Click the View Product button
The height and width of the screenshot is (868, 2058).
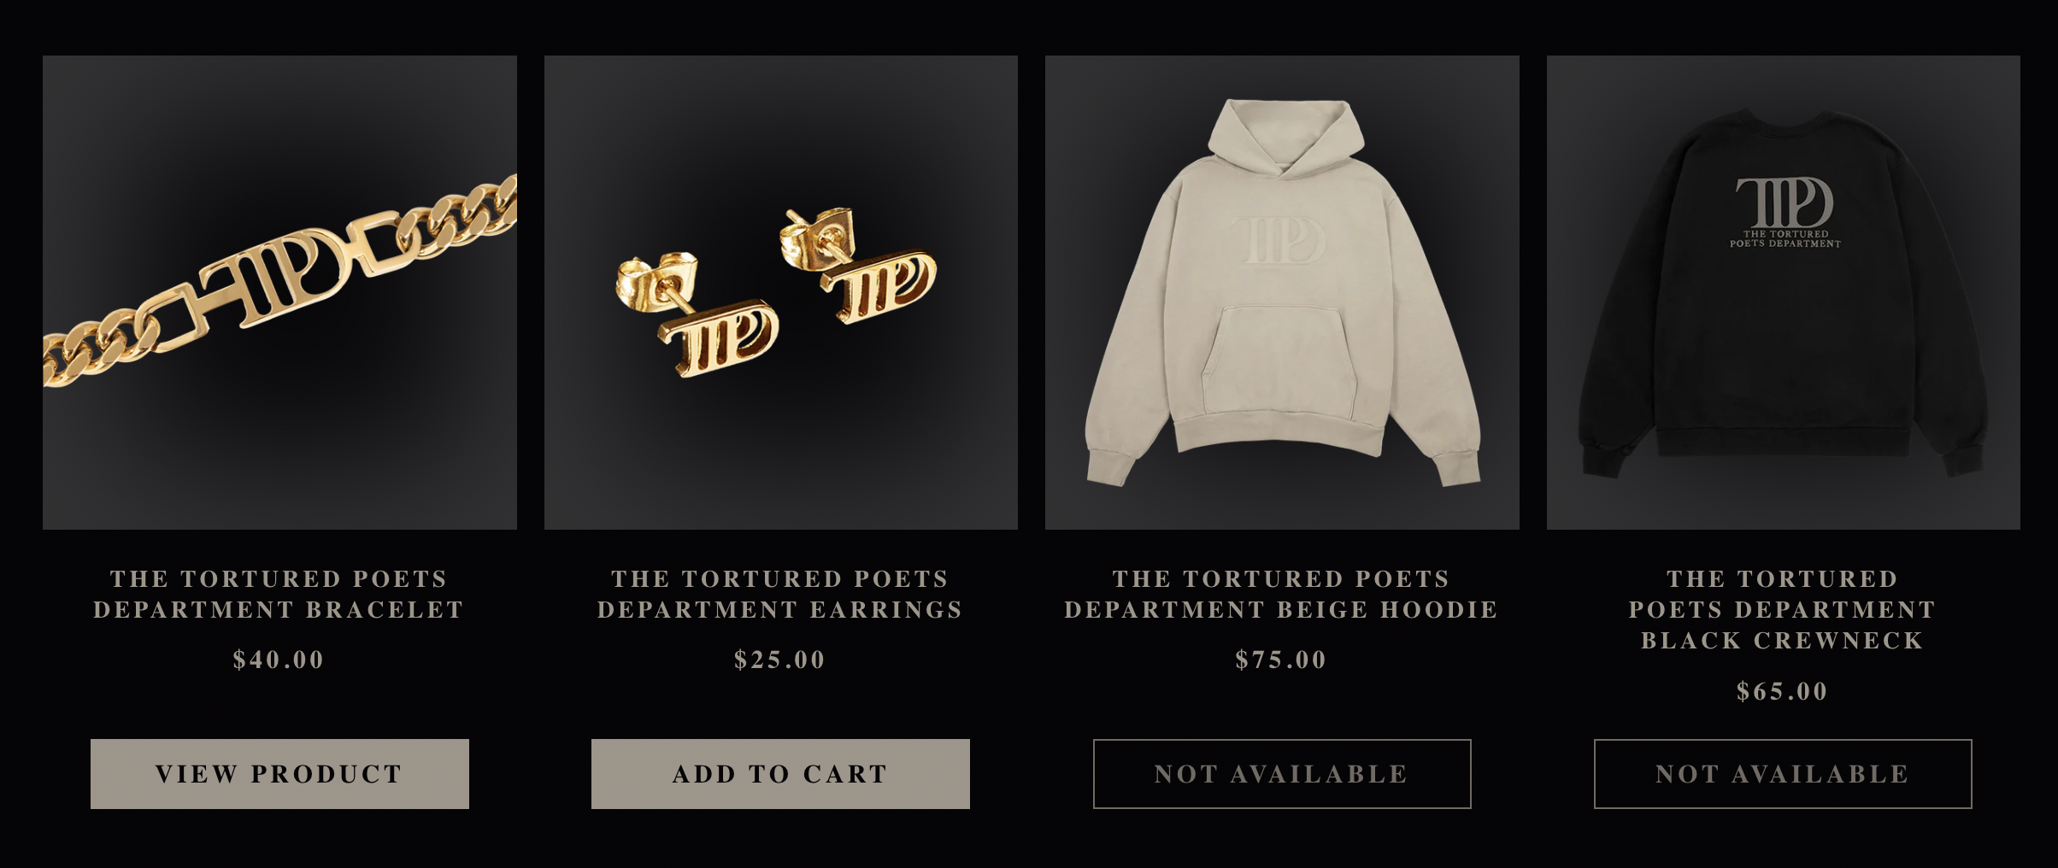coord(279,774)
